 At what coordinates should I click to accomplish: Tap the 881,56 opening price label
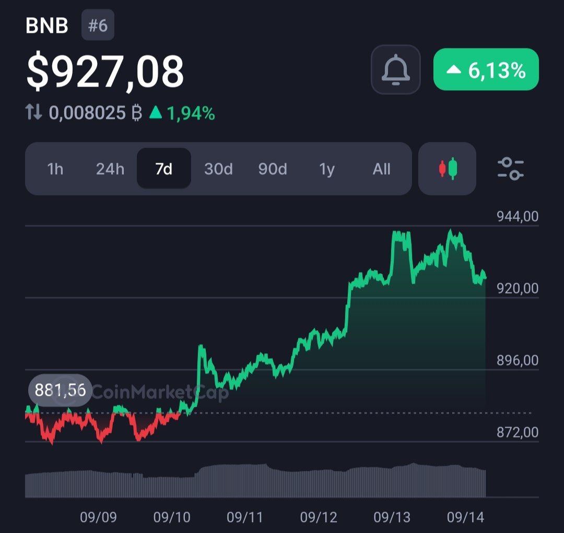[x=60, y=390]
